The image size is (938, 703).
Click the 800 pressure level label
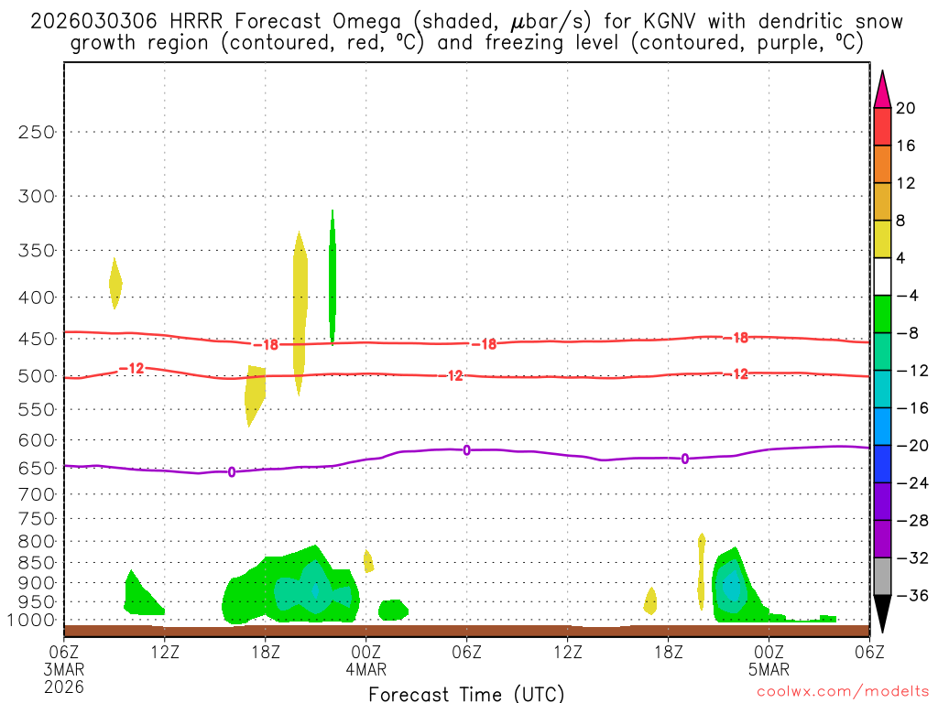point(37,542)
